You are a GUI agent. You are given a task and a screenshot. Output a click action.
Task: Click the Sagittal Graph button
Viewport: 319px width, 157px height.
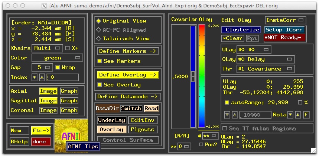(x=69, y=101)
